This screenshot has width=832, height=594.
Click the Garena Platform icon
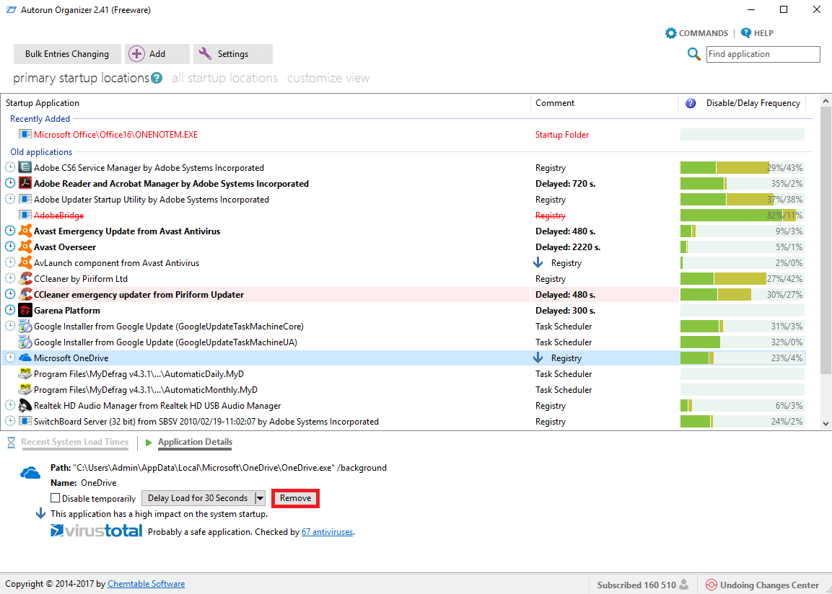[25, 311]
